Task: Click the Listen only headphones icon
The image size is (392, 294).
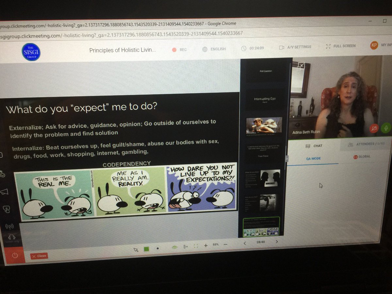Action: point(12,238)
